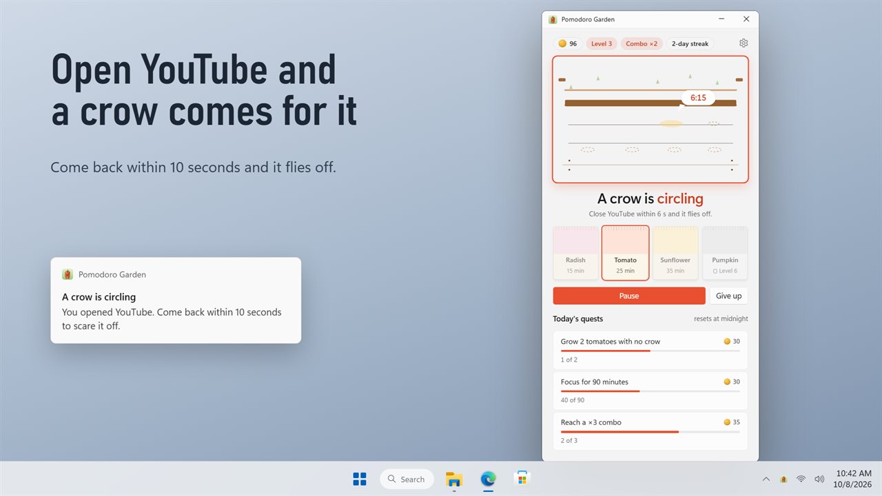The height and width of the screenshot is (496, 882).
Task: Pause the current focus session
Action: point(629,296)
